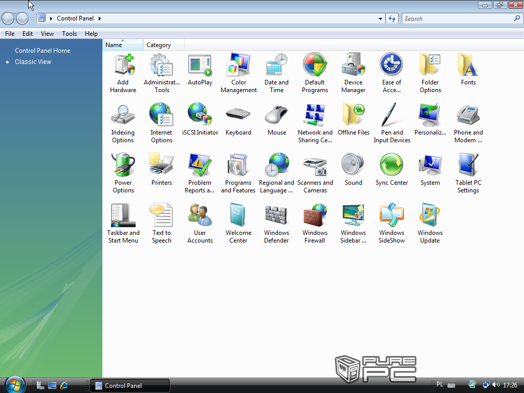Open Pen and Input Devices
Screen dimensions: 524x393
(392, 124)
